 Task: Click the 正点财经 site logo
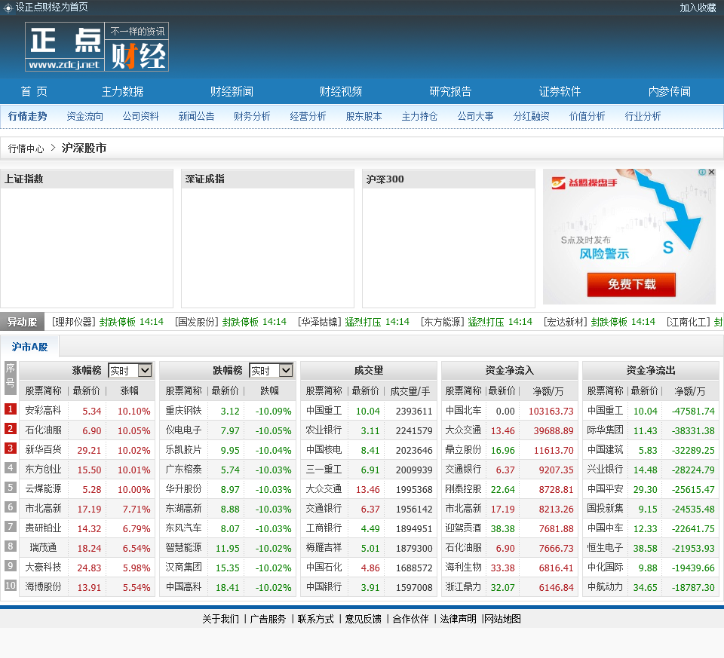[x=97, y=47]
